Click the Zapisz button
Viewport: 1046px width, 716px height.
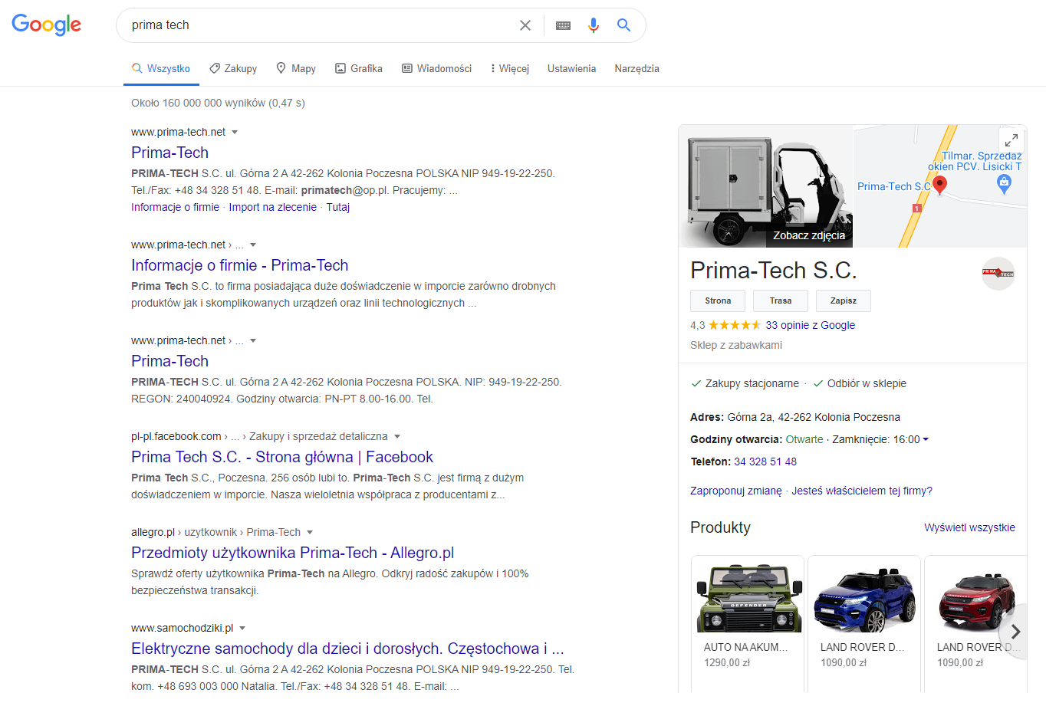pos(844,301)
